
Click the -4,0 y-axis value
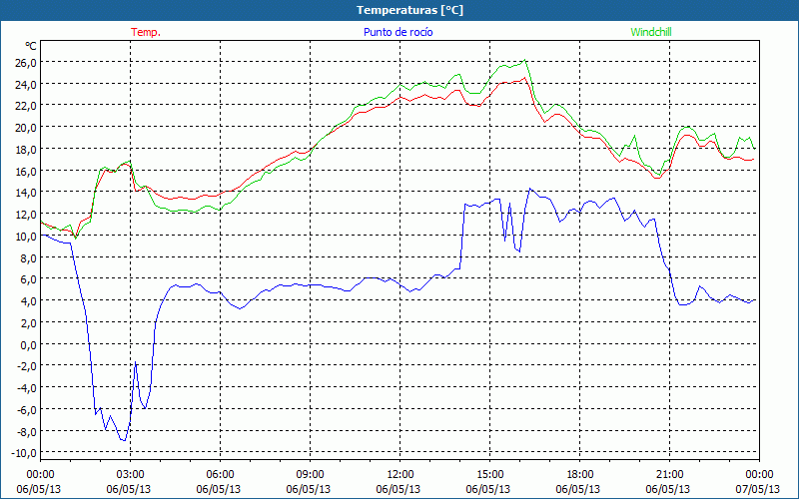click(x=28, y=388)
